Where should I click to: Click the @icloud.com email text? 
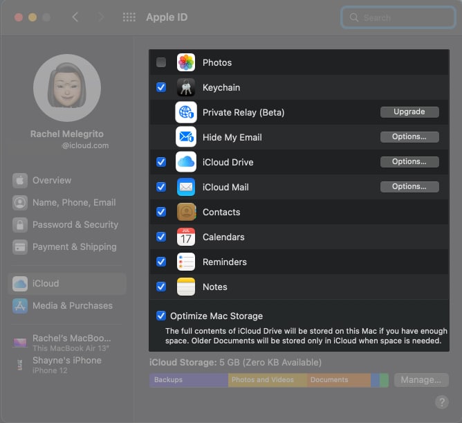coord(85,145)
